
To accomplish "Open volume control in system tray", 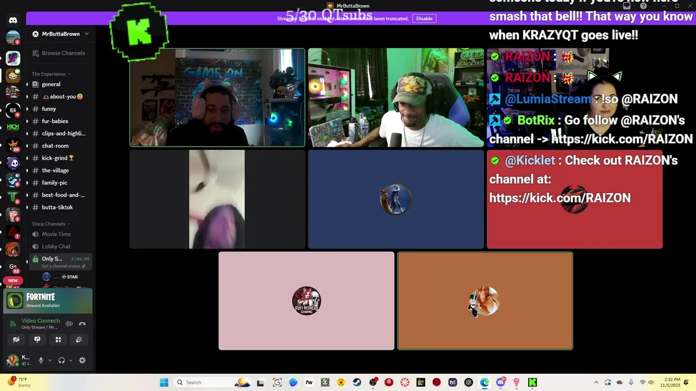I will (x=651, y=382).
